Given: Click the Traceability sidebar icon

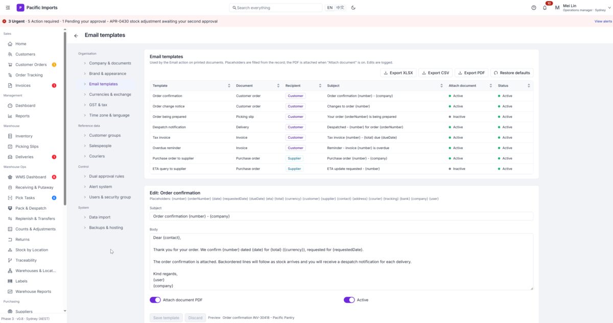Looking at the screenshot, I should pos(10,260).
